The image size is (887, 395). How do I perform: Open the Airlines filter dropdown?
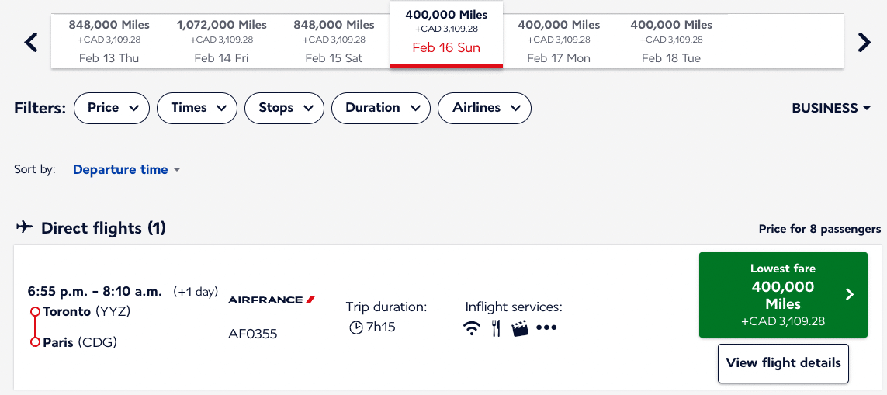pyautogui.click(x=484, y=108)
